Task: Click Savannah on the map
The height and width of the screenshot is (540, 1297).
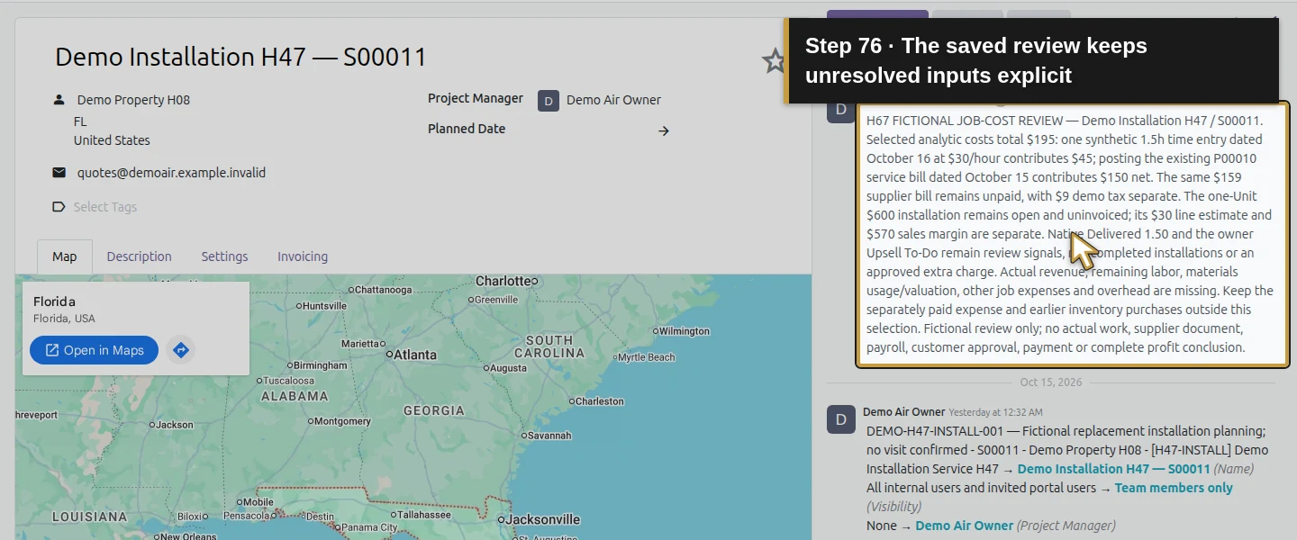Action: pyautogui.click(x=546, y=436)
